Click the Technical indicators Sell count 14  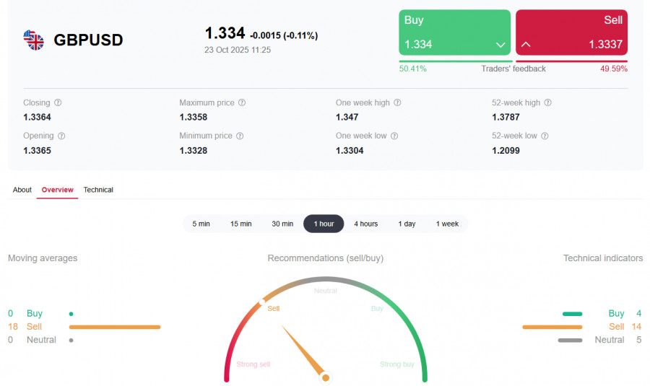636,327
